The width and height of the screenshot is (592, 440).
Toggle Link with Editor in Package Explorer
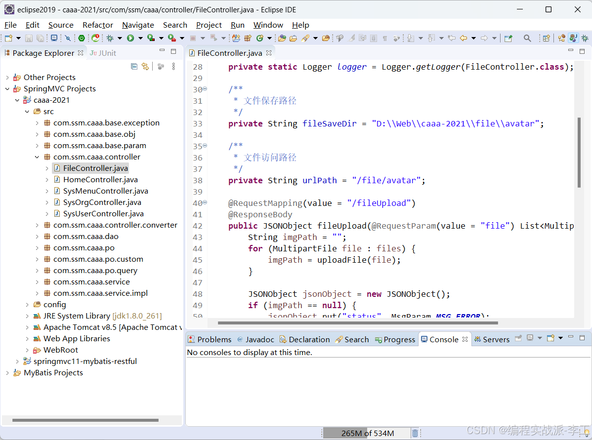[145, 66]
